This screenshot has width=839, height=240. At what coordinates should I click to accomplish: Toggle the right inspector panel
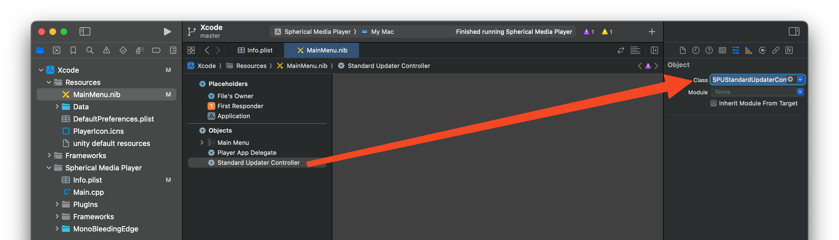794,32
